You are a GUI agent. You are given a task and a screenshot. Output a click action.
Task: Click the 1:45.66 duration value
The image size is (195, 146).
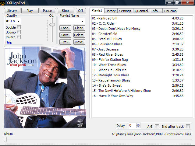(x=178, y=96)
